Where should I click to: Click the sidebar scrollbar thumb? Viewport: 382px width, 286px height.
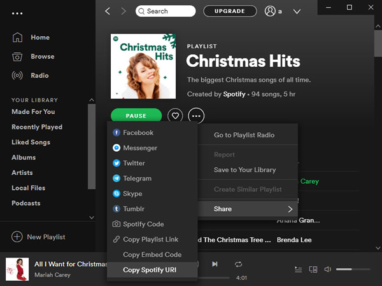[92, 146]
